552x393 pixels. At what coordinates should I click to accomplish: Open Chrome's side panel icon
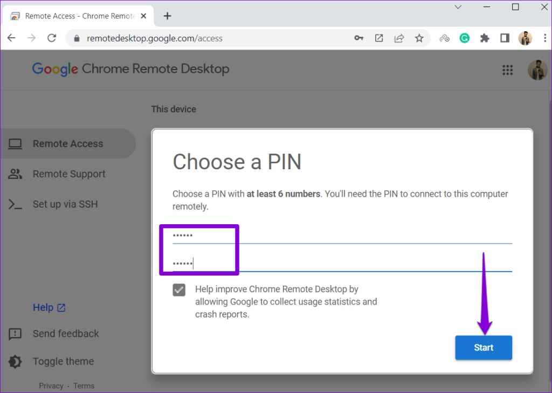[505, 38]
